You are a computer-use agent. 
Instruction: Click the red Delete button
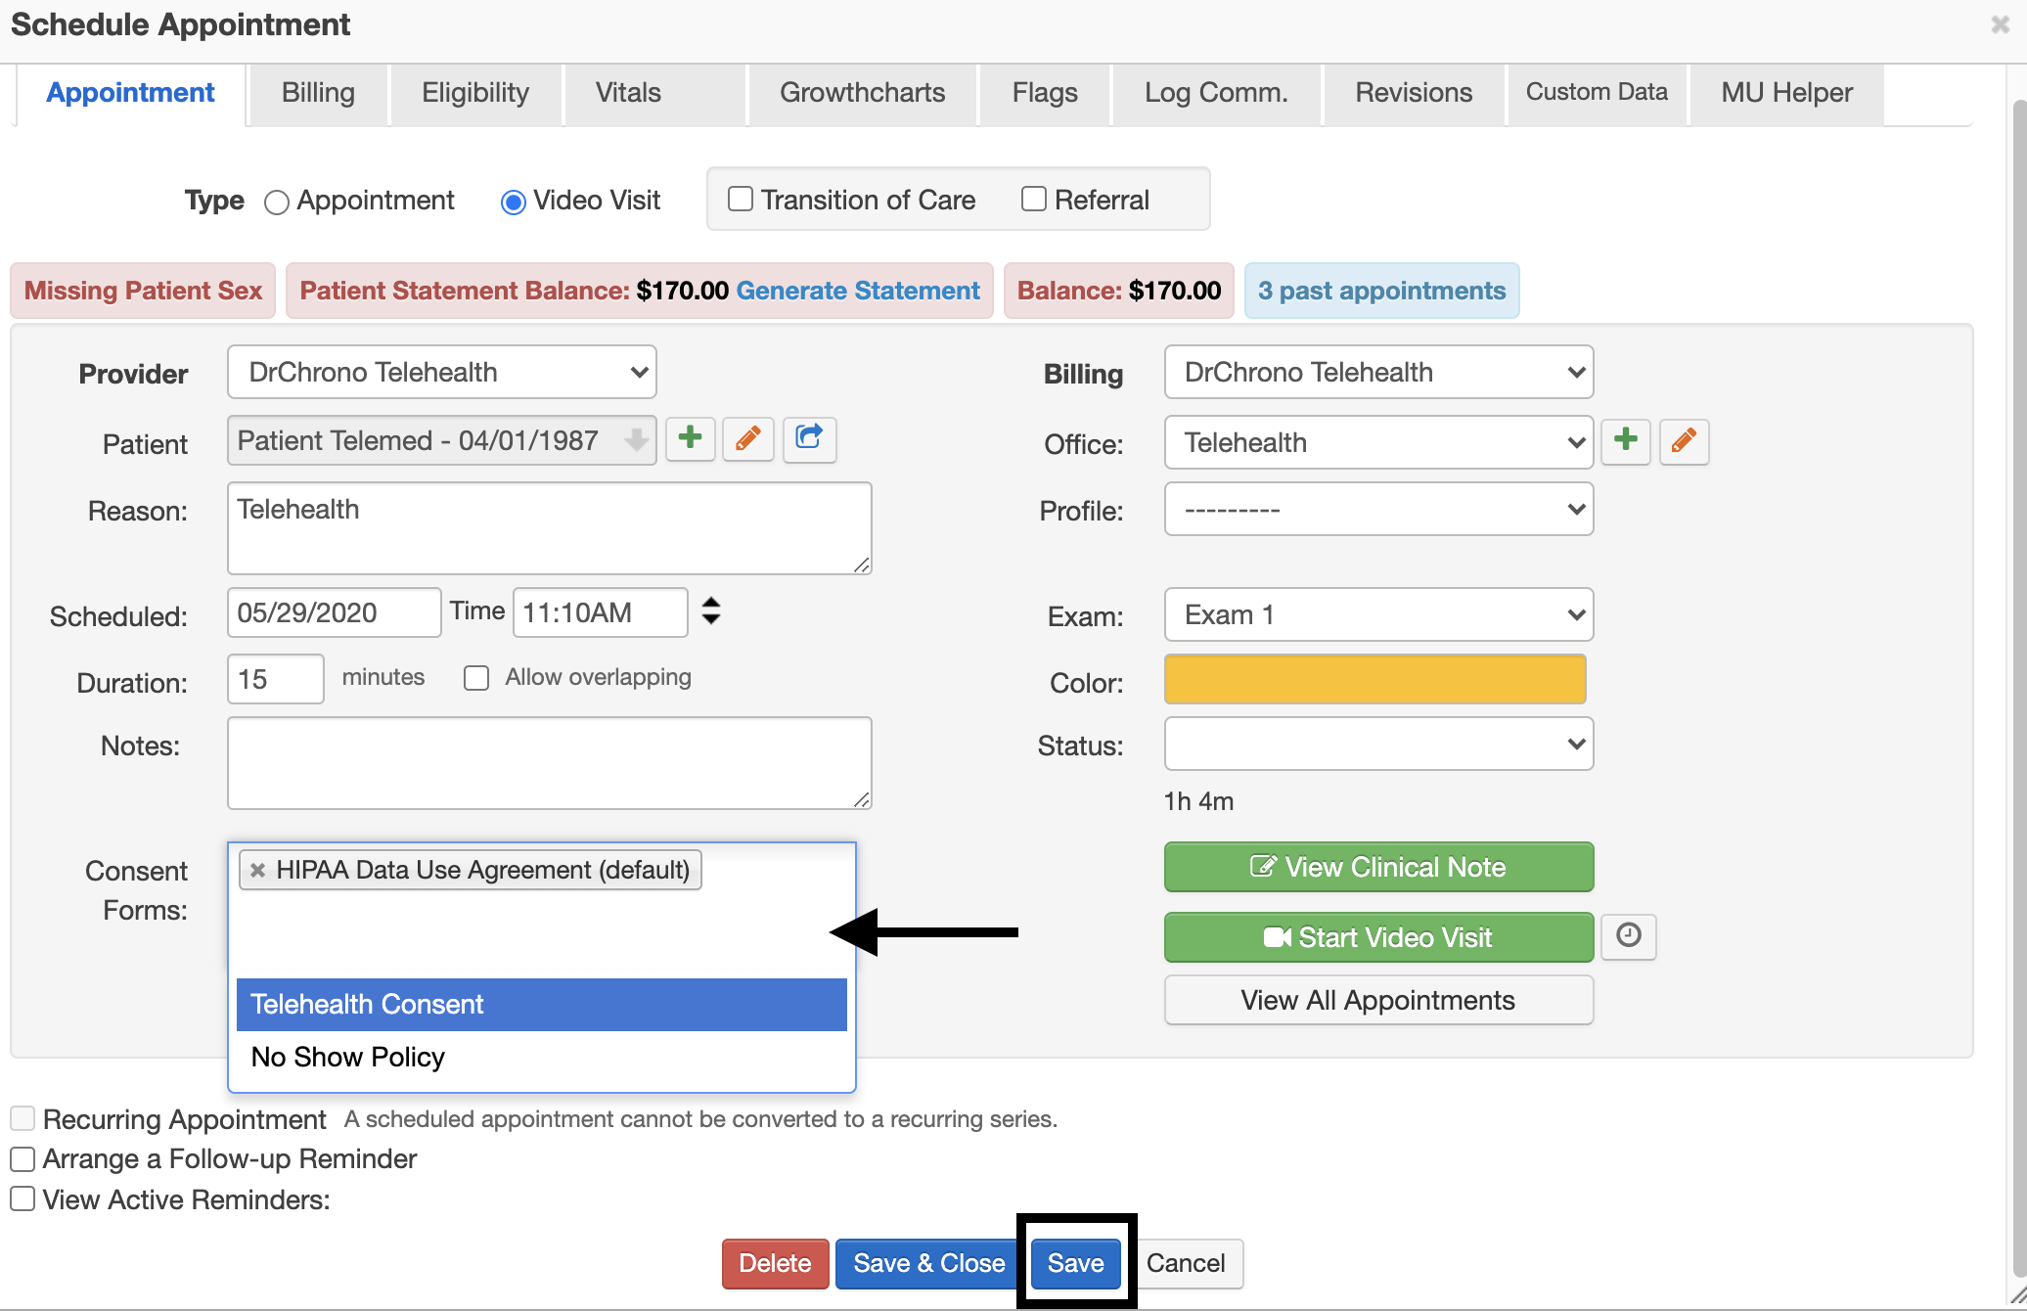tap(775, 1263)
